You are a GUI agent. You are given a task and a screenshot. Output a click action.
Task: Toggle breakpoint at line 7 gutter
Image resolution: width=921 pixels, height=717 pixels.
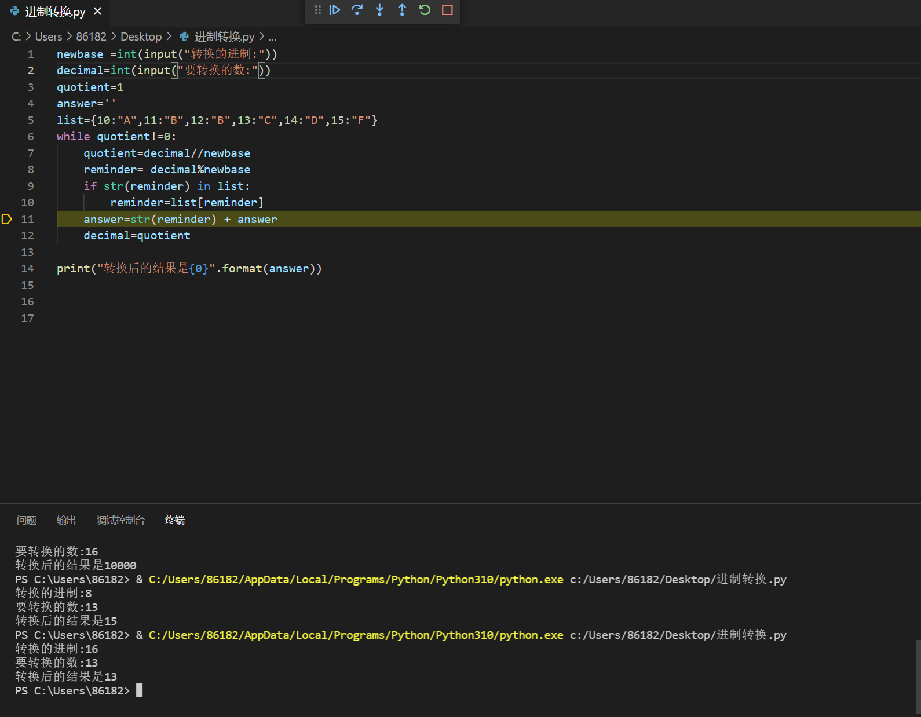point(7,153)
